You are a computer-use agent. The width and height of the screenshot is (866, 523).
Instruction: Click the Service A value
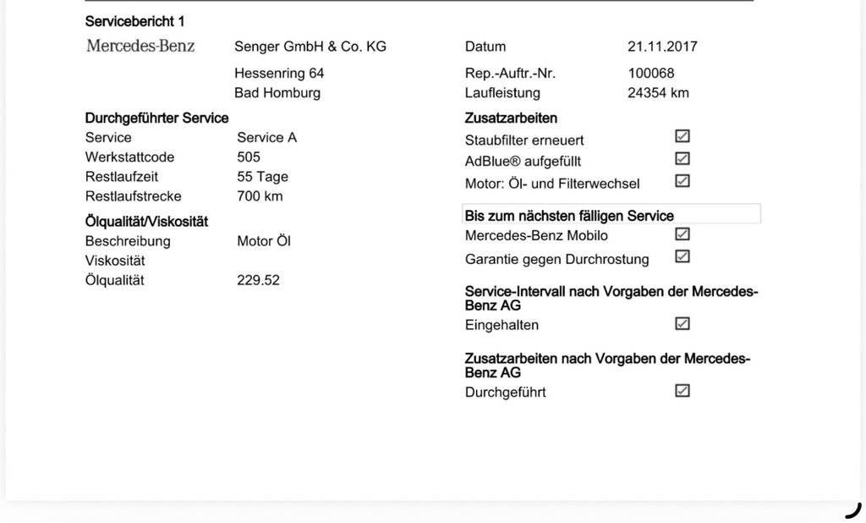pyautogui.click(x=266, y=138)
